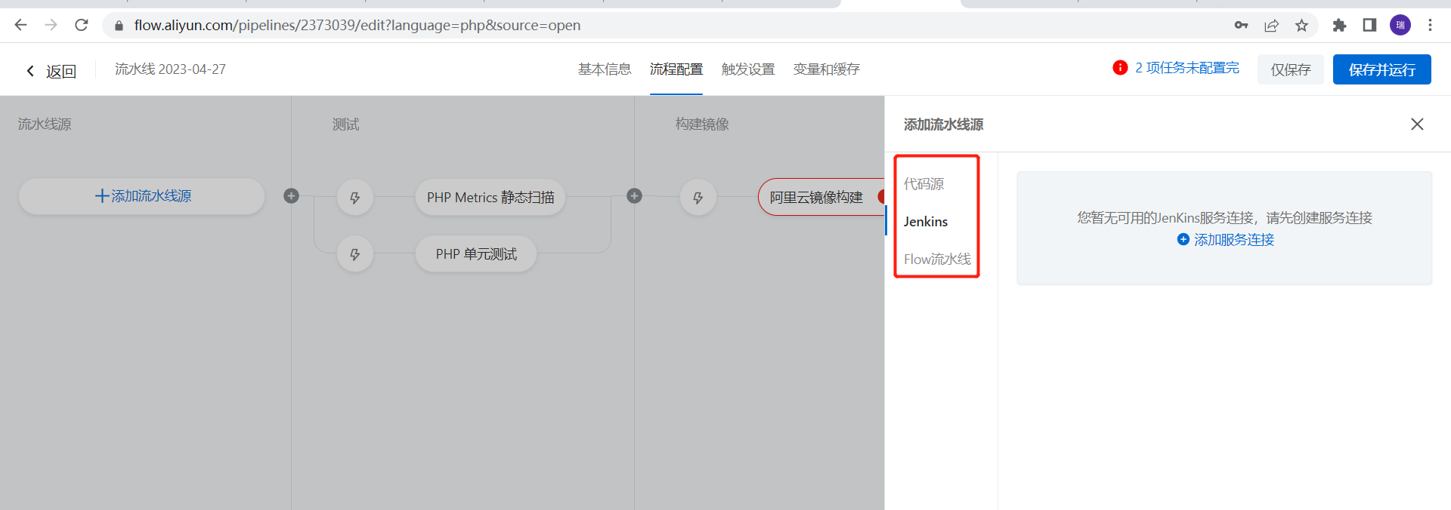Click the pipeline name 流水线 2023-04-27

pyautogui.click(x=170, y=69)
